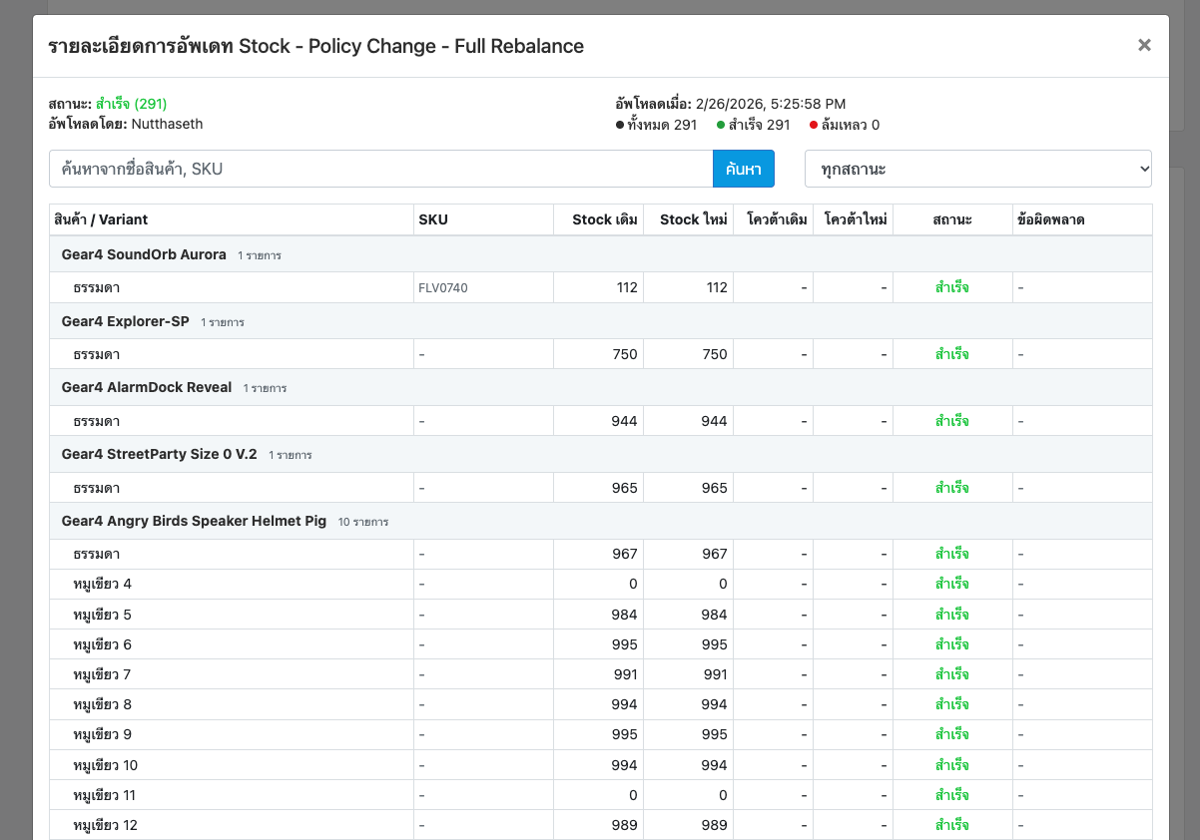Click the หมูเขียว 4 variant name
This screenshot has width=1200, height=840.
pyautogui.click(x=103, y=584)
